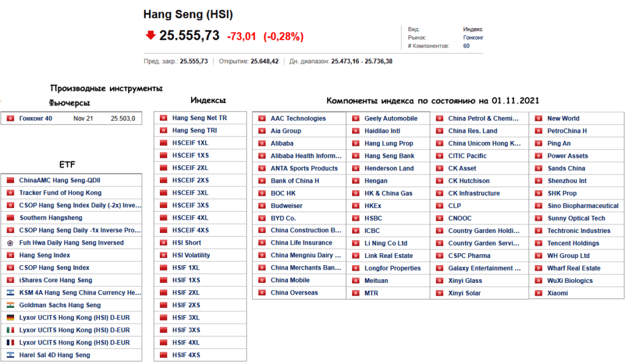Select Geely Automobile in the components list
Viewport: 625px width, 364px height.
pos(391,118)
